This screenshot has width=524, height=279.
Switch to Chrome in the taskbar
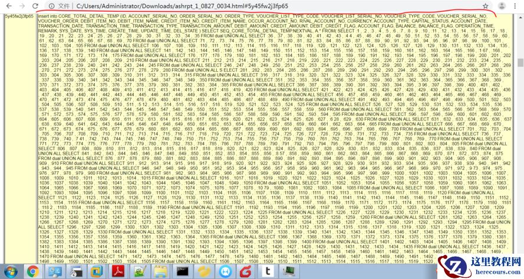pos(33,271)
